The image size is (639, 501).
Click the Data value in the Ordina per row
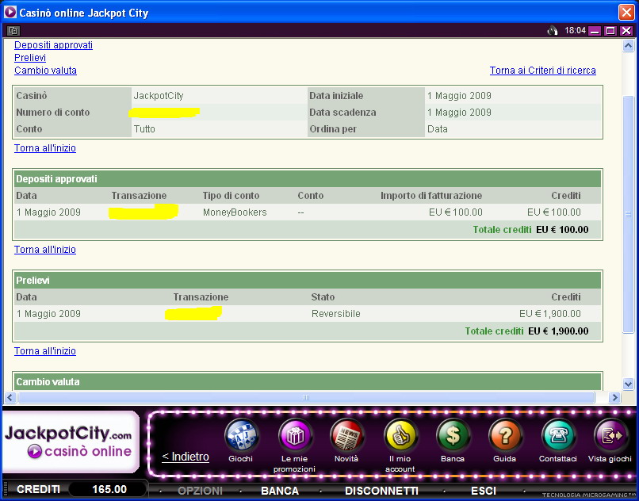click(x=438, y=129)
